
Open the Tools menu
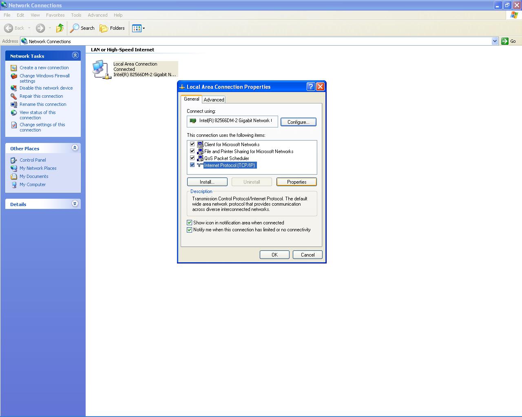click(76, 15)
